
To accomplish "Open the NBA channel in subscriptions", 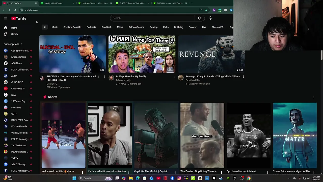I will pyautogui.click(x=18, y=95).
